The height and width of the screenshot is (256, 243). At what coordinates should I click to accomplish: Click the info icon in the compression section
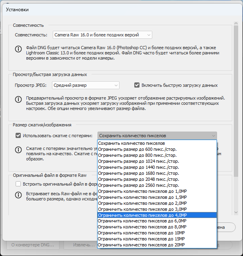pyautogui.click(x=18, y=150)
